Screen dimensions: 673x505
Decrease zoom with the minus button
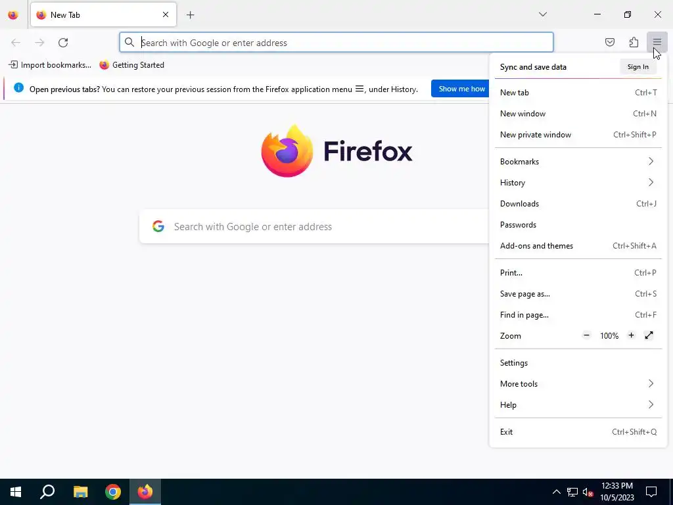[586, 335]
